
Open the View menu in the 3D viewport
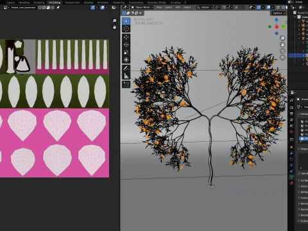[159, 8]
